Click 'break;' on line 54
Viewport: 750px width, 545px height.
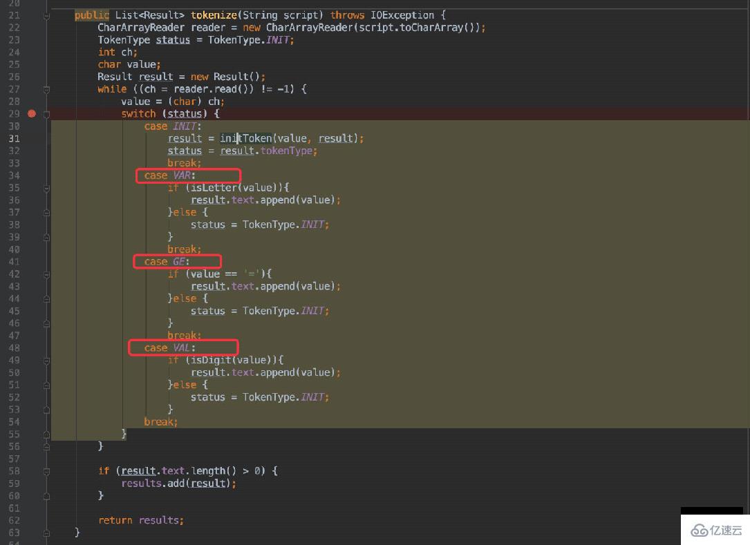click(x=160, y=421)
